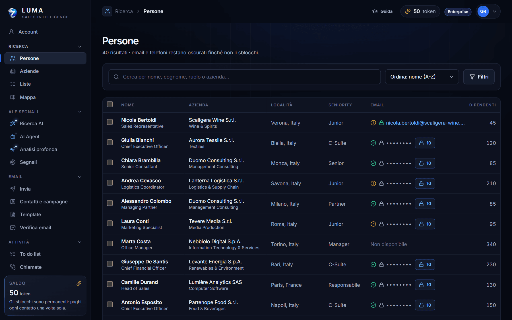Screen dimensions: 512x320
Task: Tick the select-all checkbox in table header
Action: (110, 104)
